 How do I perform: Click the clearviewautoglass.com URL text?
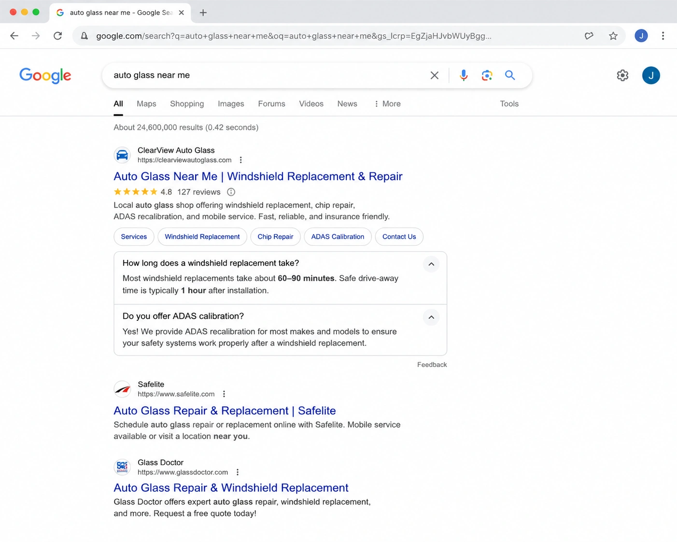[x=184, y=160]
